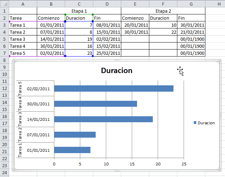This screenshot has height=177, width=225.
Task: Select cell G5 showing 00/01/1900
Action: coord(191,39)
